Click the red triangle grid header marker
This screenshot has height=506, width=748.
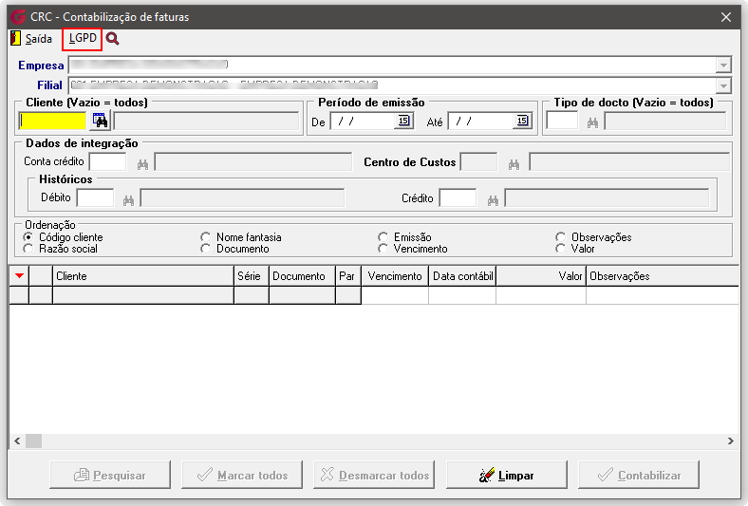pos(19,275)
